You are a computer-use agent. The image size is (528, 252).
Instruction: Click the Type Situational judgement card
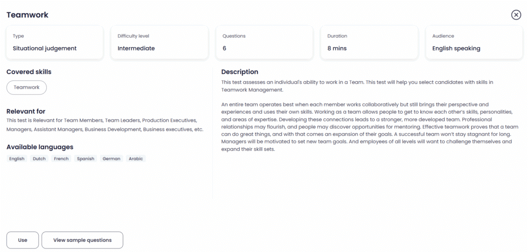tap(55, 42)
